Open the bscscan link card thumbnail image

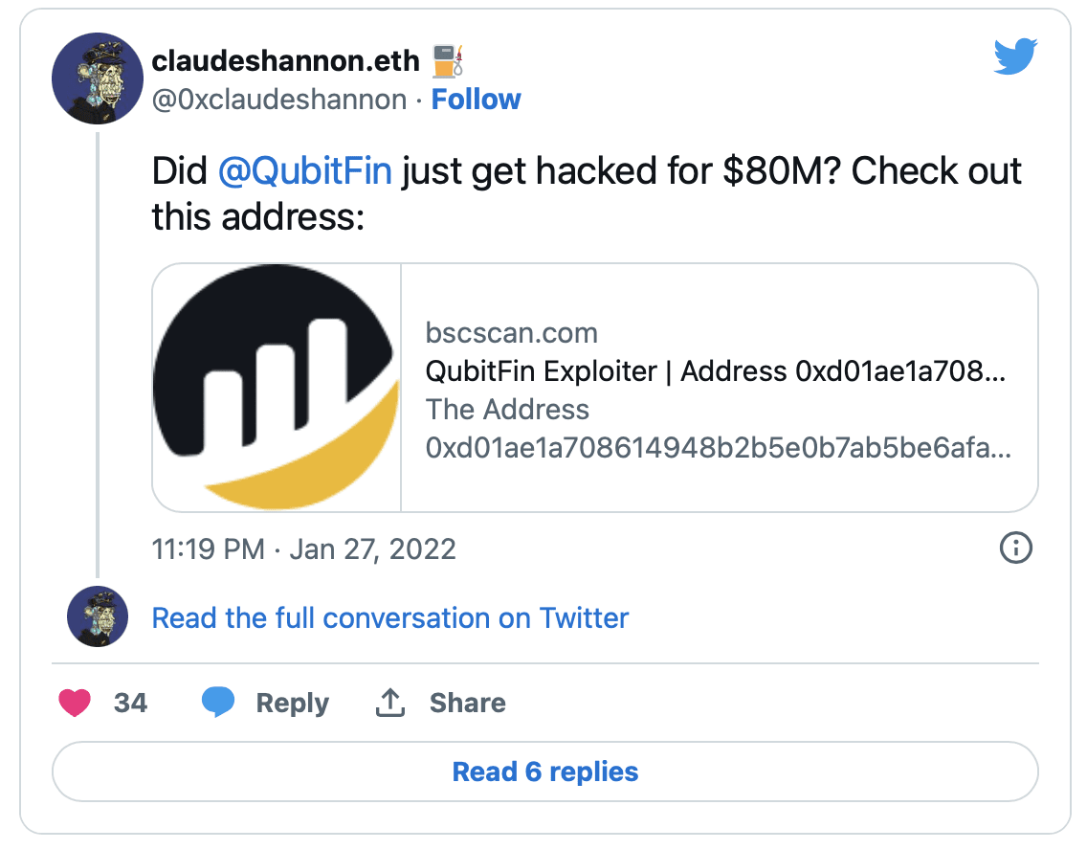coord(277,388)
